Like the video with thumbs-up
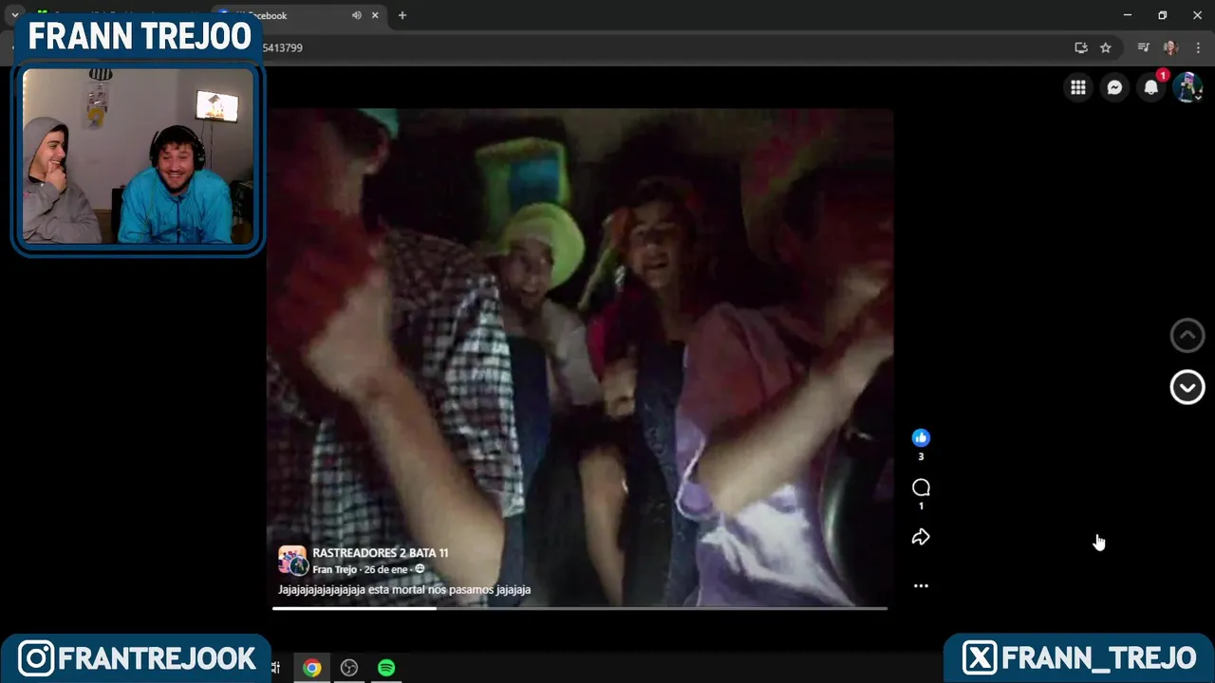 [921, 437]
